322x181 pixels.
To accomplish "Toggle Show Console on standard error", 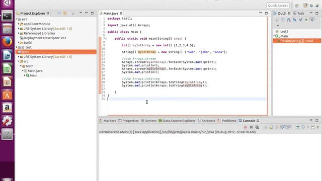I will [x=289, y=127].
